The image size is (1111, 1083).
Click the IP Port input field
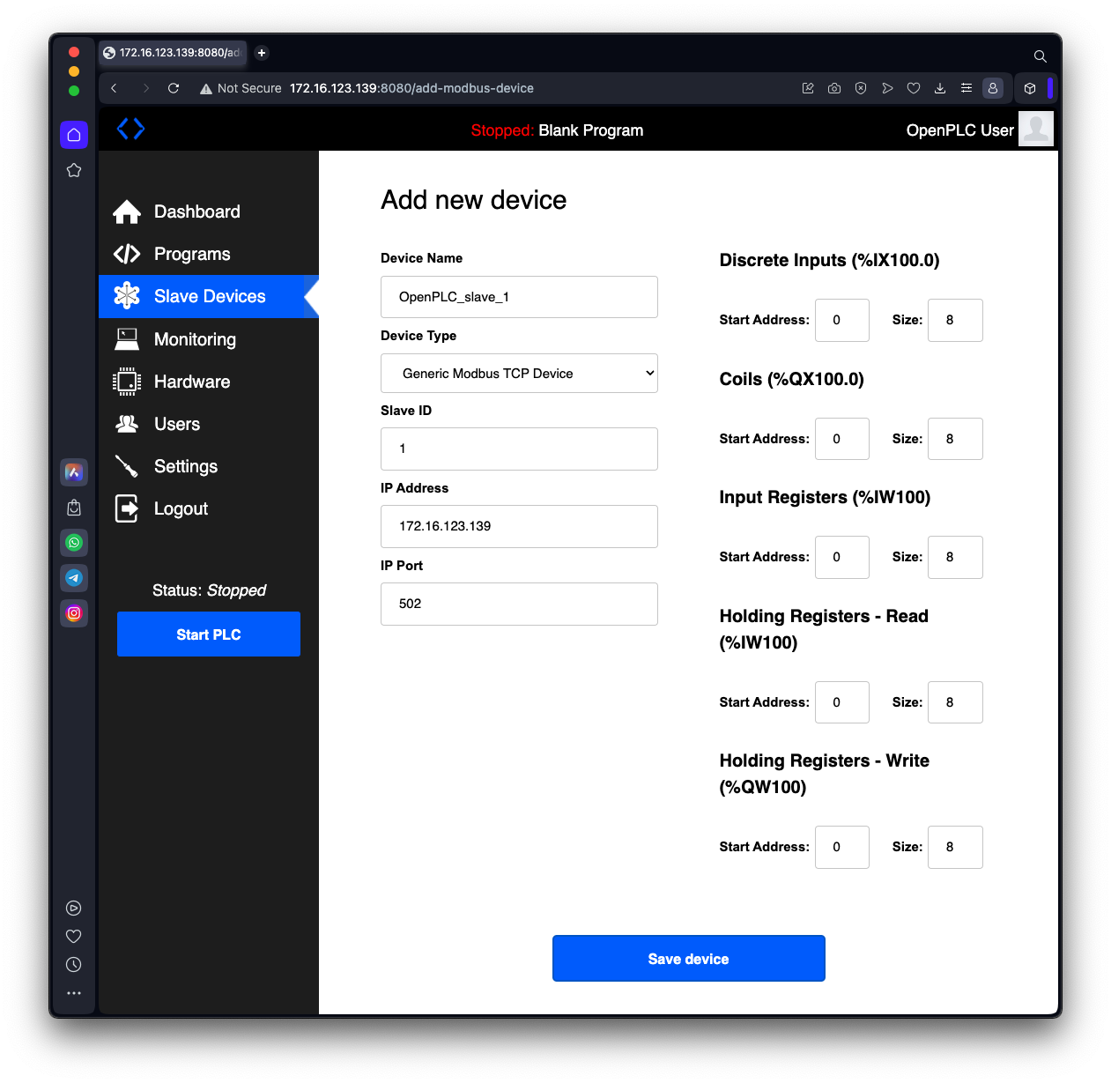coord(519,604)
